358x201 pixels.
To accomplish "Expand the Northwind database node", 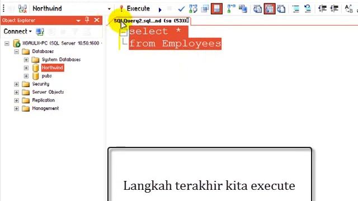I will coord(26,68).
